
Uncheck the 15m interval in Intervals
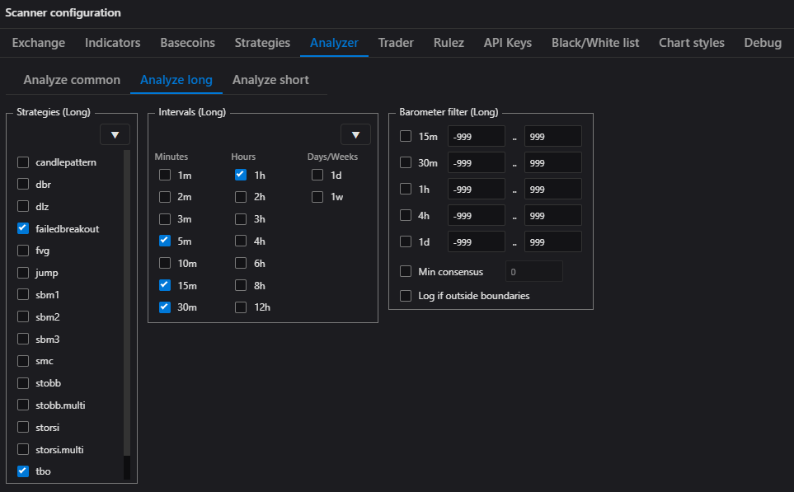pyautogui.click(x=165, y=285)
